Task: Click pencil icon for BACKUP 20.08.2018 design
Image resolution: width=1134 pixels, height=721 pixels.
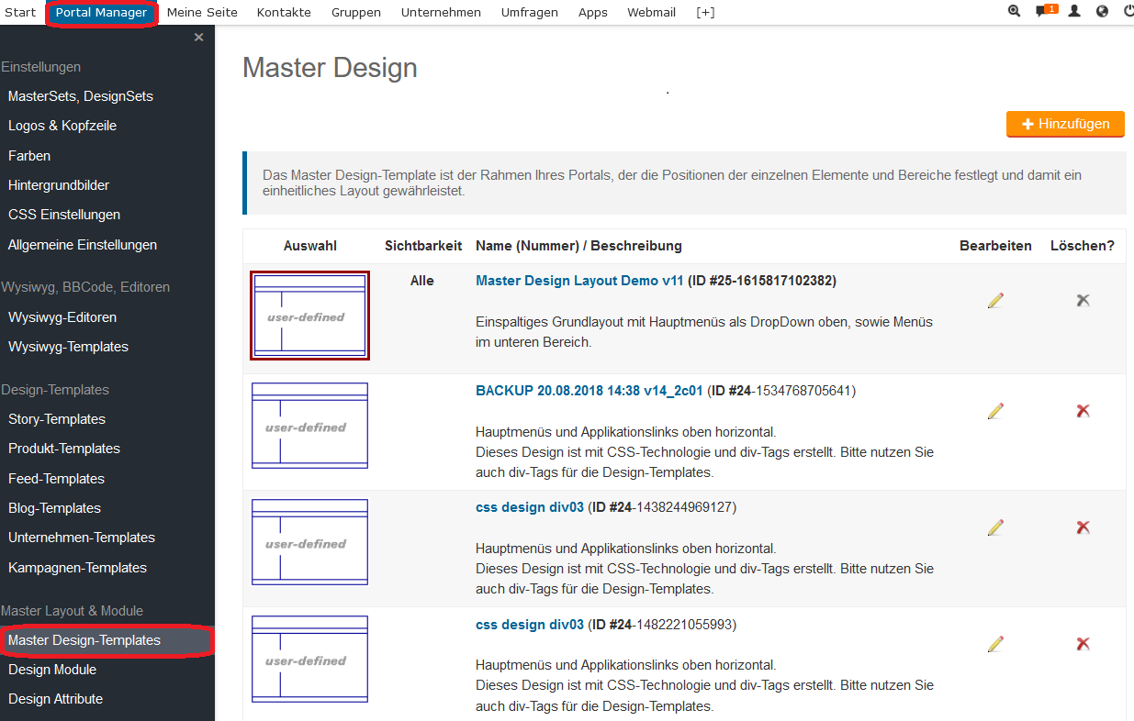Action: click(x=995, y=411)
